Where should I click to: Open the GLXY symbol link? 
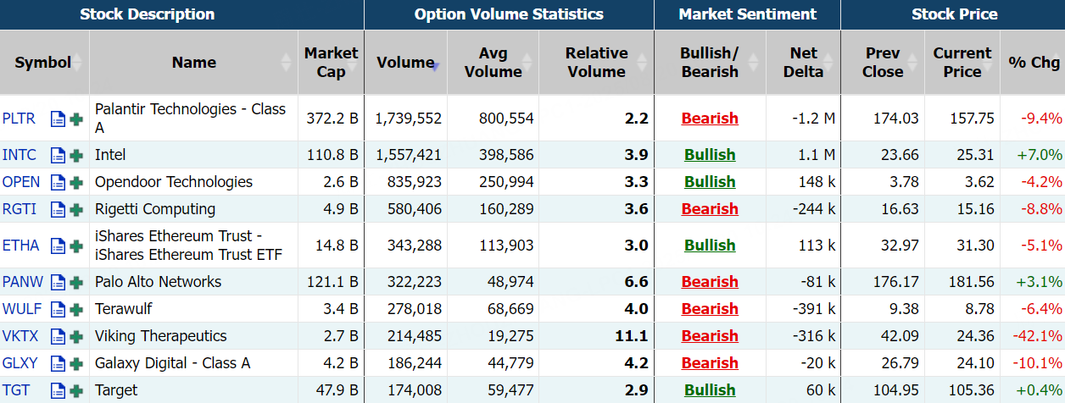coord(20,363)
